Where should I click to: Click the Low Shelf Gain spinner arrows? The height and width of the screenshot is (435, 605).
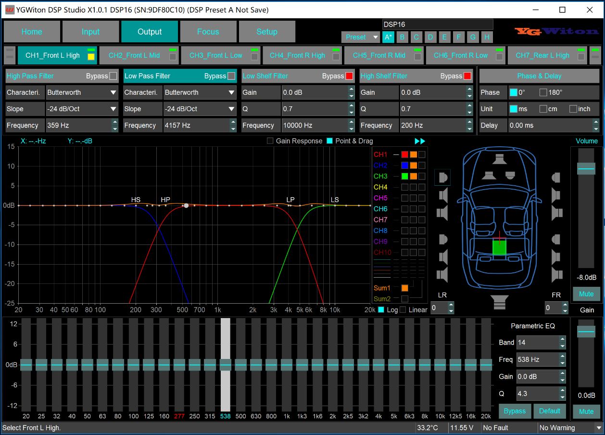pos(351,92)
